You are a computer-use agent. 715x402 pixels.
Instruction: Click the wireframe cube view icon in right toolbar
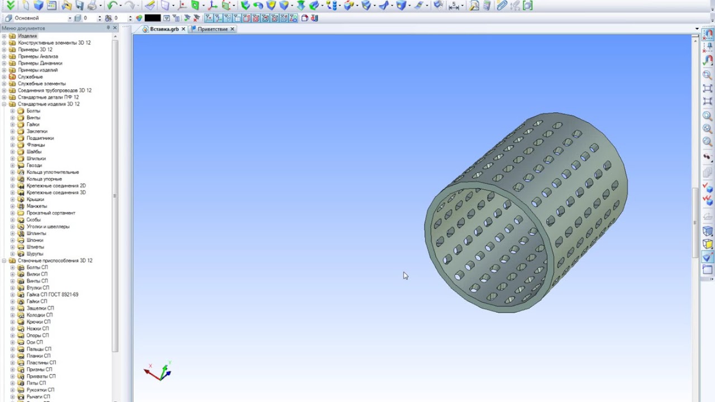click(708, 231)
